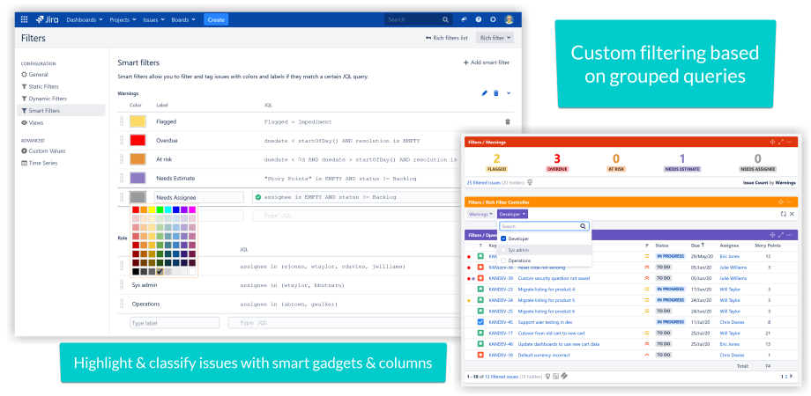
Task: Click the pencil edit icon for Warnings
Action: pyautogui.click(x=484, y=93)
